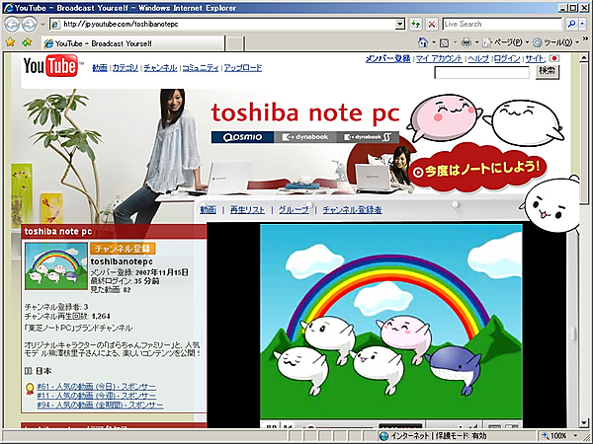Screen dimensions: 593x444
Task: Click the #61 人気の動画 (今日) link
Action: point(97,387)
